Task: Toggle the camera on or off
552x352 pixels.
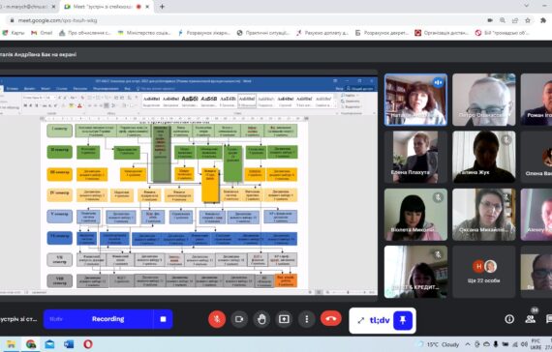Action: [x=239, y=319]
